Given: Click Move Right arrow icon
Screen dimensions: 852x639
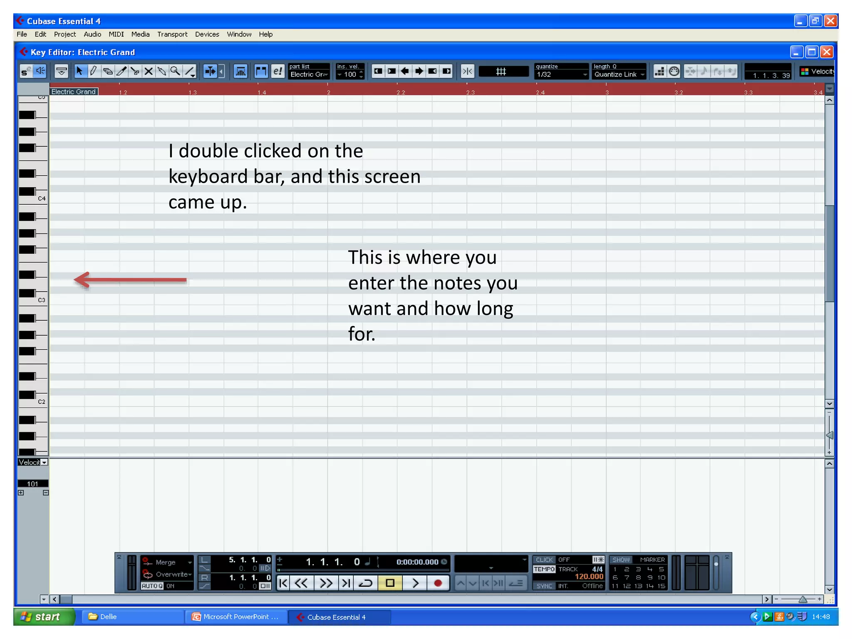Looking at the screenshot, I should click(x=419, y=71).
